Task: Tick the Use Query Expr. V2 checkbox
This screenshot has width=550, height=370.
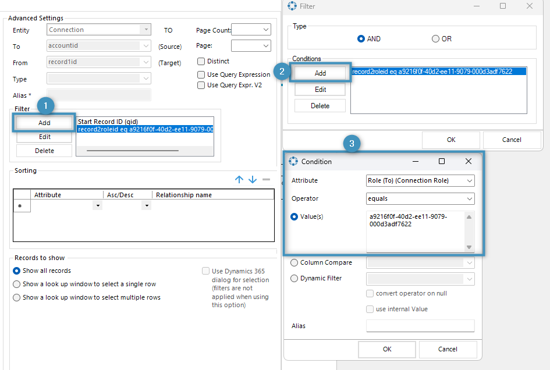Action: click(201, 85)
